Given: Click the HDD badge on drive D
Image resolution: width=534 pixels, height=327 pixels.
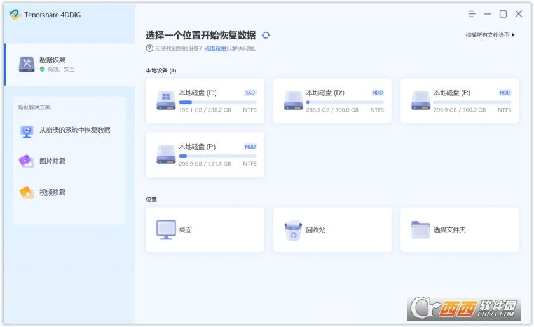Looking at the screenshot, I should (x=378, y=93).
